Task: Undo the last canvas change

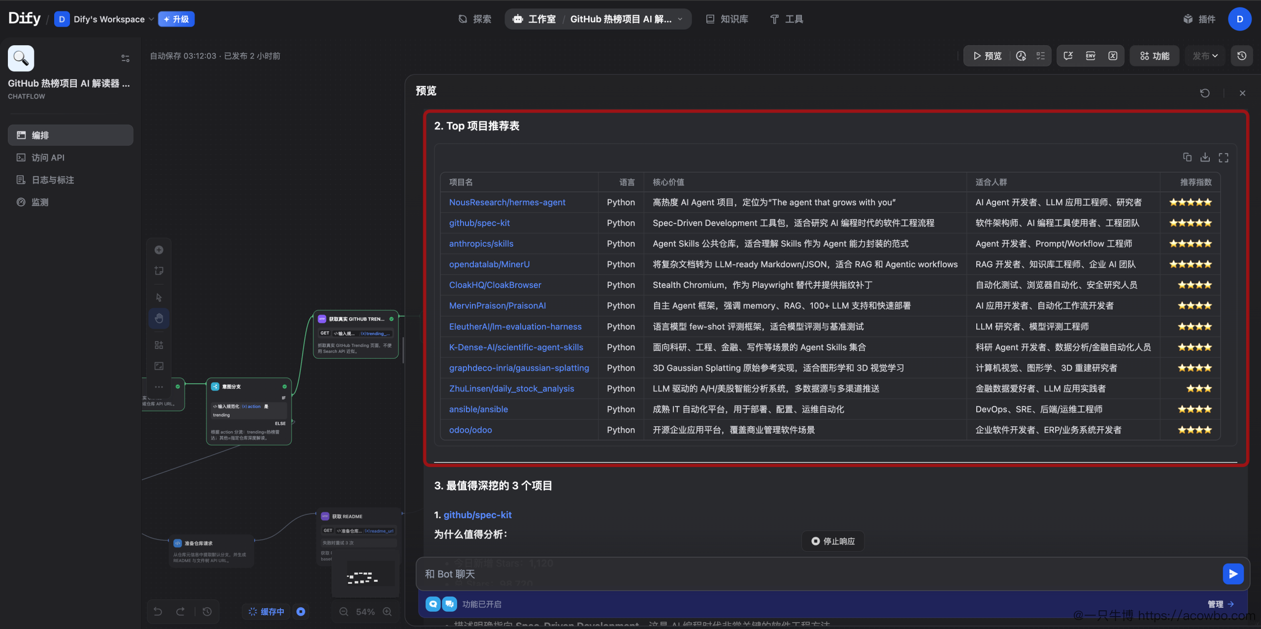Action: [158, 611]
